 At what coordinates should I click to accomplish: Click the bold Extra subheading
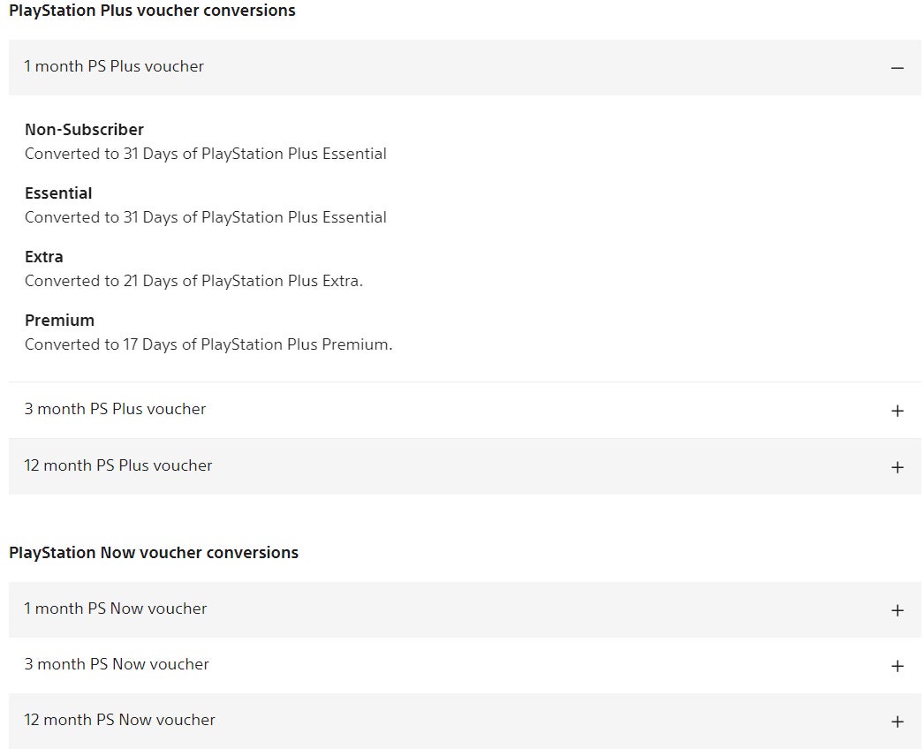pos(44,257)
